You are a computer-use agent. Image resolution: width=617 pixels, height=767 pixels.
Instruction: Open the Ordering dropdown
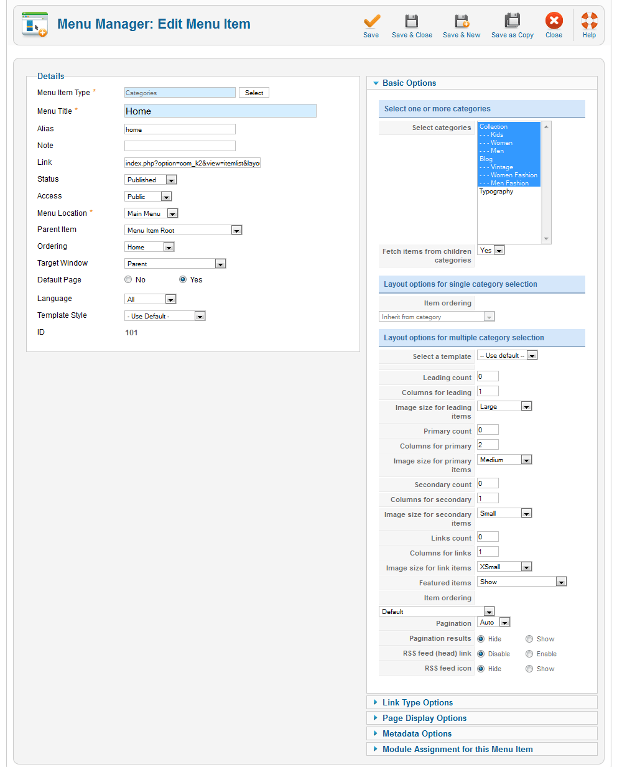coord(149,247)
